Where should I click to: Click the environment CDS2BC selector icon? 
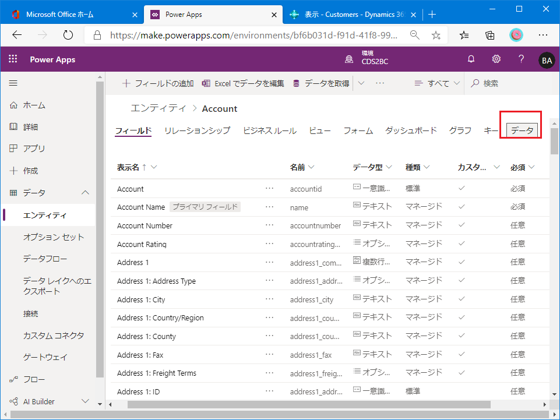(x=349, y=59)
